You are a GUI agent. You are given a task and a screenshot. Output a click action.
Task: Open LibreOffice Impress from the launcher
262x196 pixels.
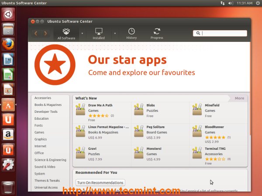click(8, 89)
